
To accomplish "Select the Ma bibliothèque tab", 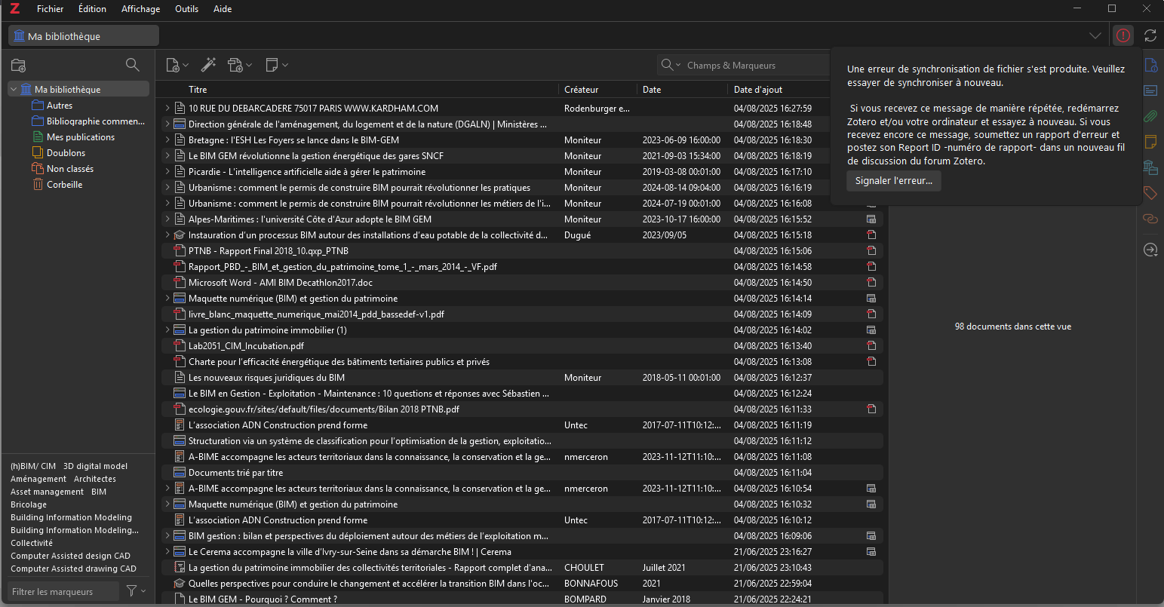I will click(x=84, y=35).
